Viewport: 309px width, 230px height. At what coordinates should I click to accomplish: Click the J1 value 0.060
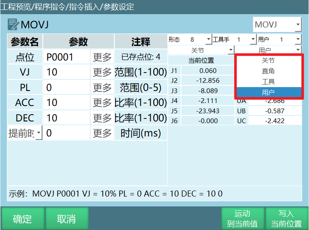pyautogui.click(x=208, y=70)
